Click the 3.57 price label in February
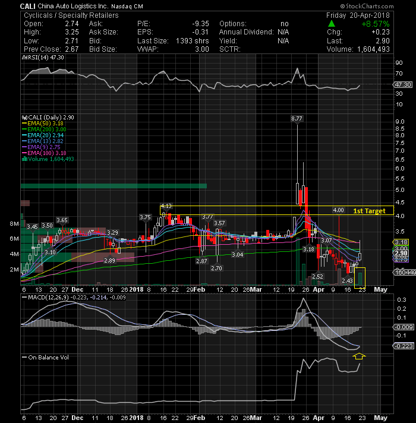 tap(219, 223)
